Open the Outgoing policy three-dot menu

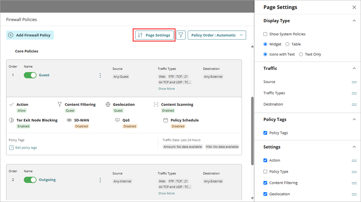pyautogui.click(x=100, y=180)
